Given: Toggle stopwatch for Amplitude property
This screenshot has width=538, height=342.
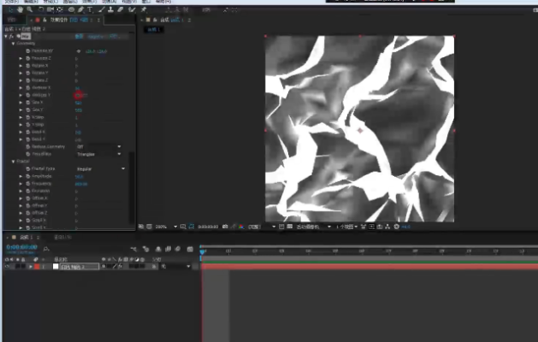Looking at the screenshot, I should [28, 176].
